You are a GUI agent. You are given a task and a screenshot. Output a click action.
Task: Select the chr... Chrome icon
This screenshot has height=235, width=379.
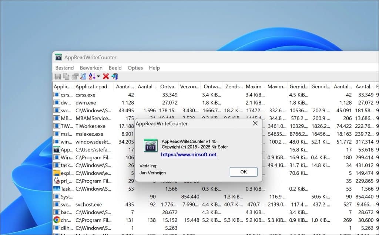(57, 220)
